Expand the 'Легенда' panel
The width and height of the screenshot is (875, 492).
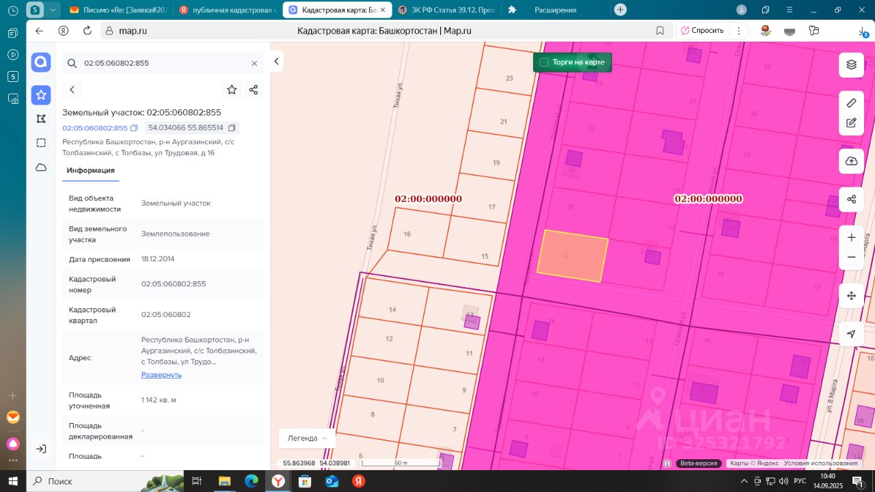[307, 438]
